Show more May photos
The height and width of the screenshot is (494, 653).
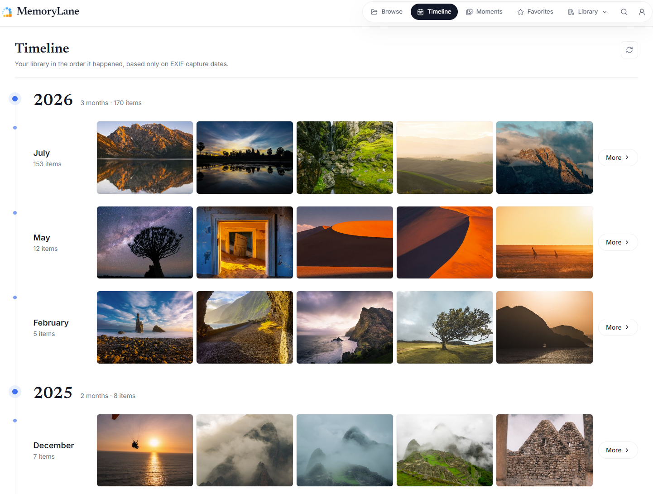click(618, 242)
